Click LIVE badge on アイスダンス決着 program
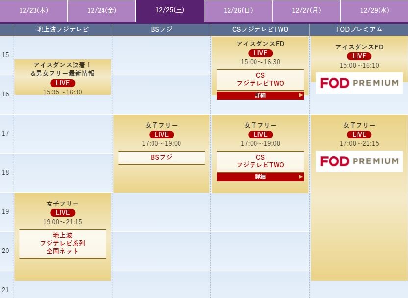The height and width of the screenshot is (298, 408). 63,83
